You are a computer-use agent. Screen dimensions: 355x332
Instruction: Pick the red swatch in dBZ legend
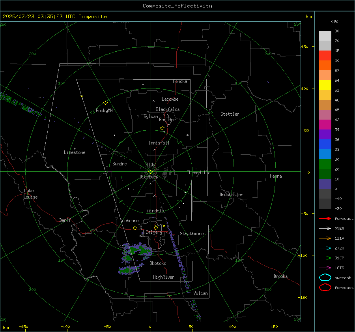coord(325,55)
